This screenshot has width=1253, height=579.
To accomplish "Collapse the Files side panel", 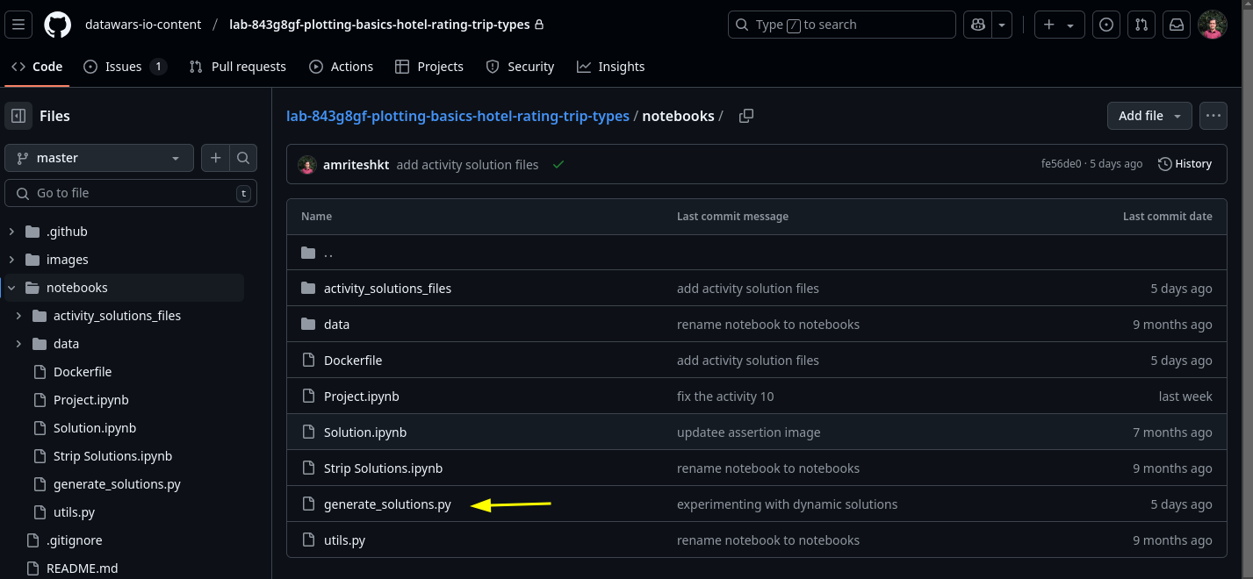I will pyautogui.click(x=18, y=116).
